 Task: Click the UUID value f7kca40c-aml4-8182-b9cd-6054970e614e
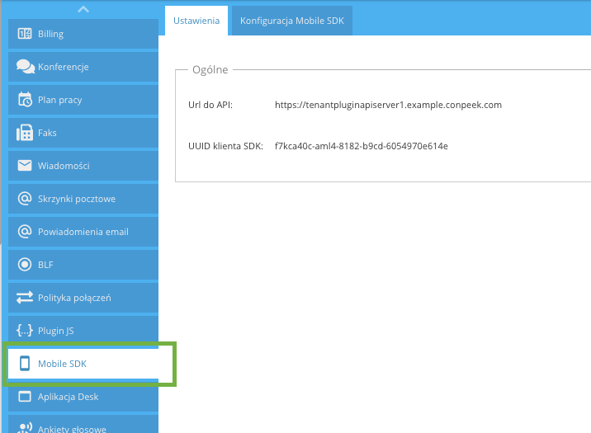click(x=361, y=146)
